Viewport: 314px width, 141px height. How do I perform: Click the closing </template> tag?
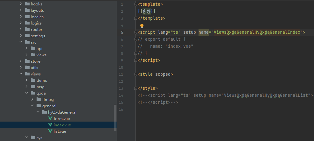click(x=151, y=18)
